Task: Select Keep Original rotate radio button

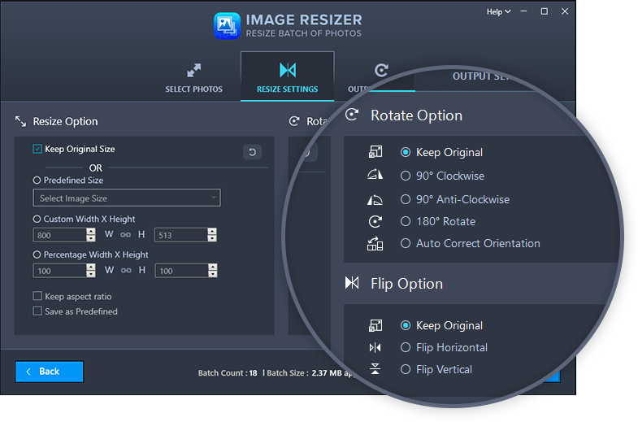Action: point(406,152)
